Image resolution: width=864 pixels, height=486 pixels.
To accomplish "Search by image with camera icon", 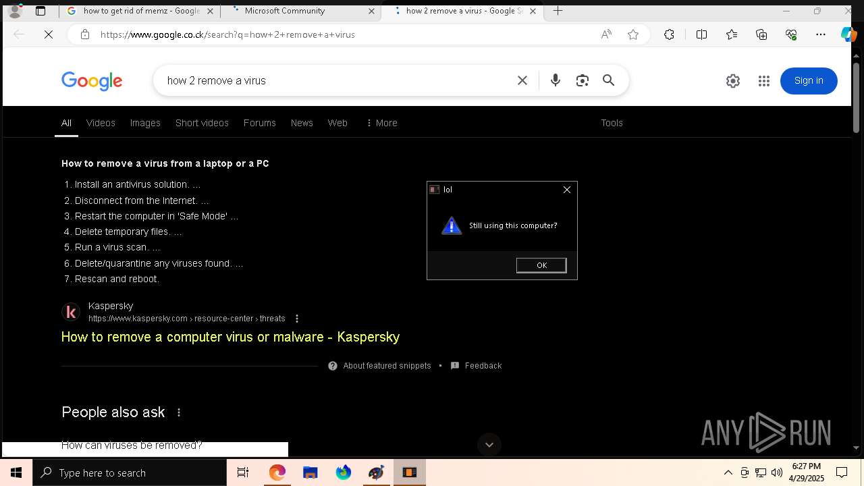I will click(583, 80).
